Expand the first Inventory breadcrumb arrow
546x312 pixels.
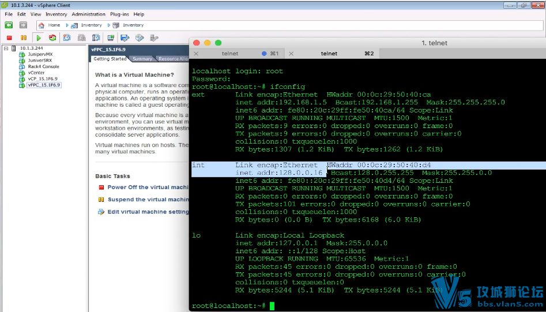(x=67, y=25)
